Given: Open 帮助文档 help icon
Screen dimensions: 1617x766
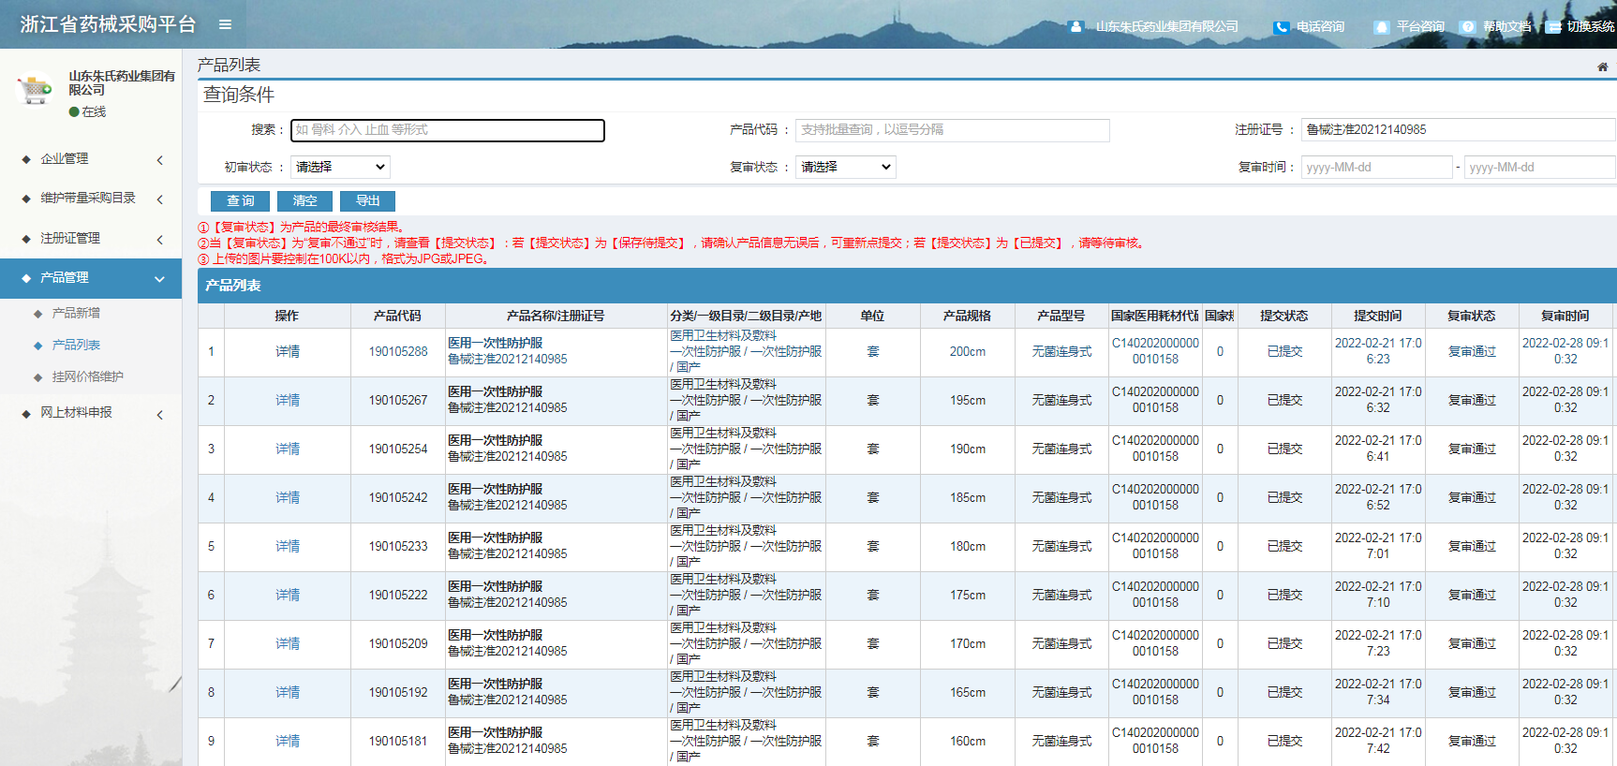Looking at the screenshot, I should 1468,27.
